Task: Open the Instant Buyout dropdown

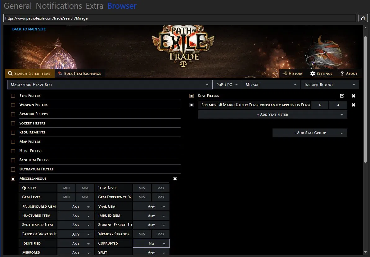Action: pos(330,84)
